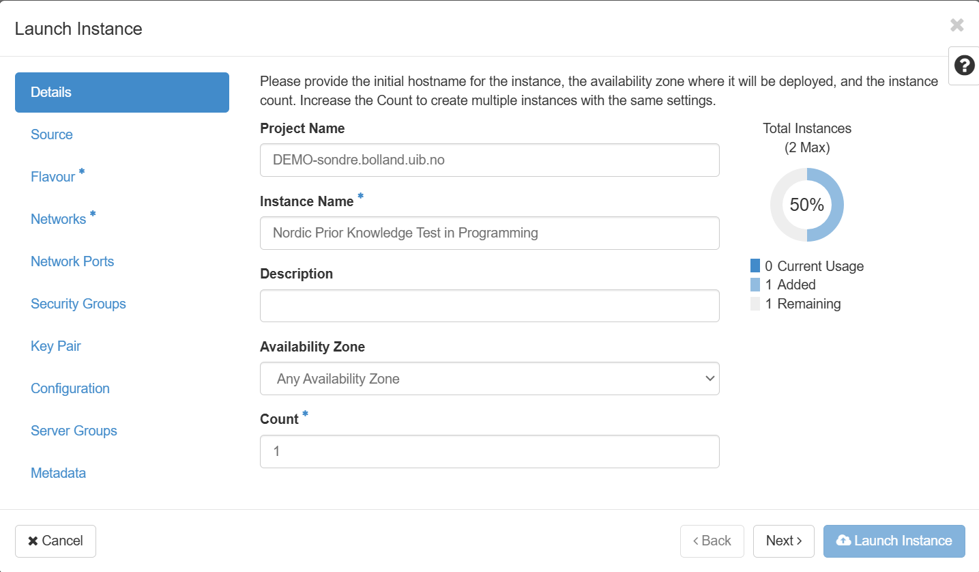
Task: Click the Launch Instance button
Action: point(894,541)
